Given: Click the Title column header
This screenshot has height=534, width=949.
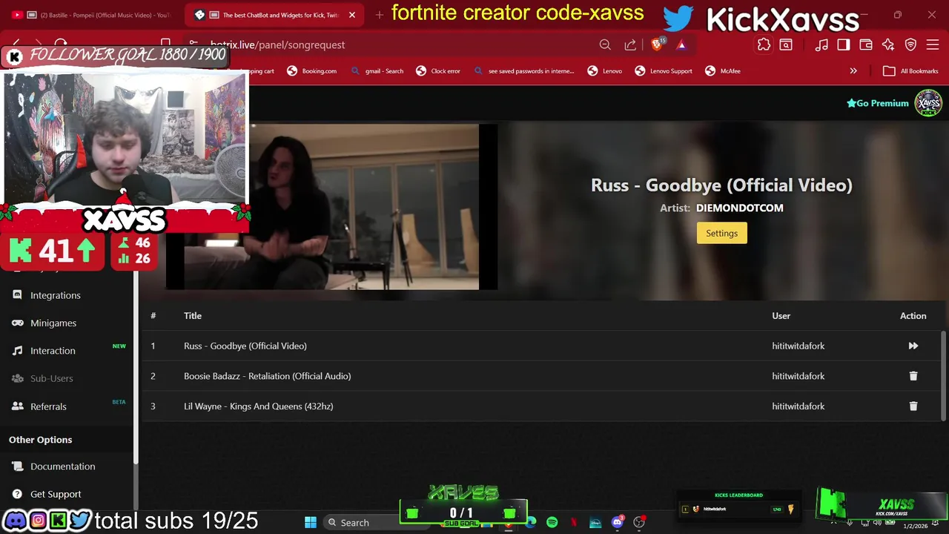Looking at the screenshot, I should tap(193, 316).
